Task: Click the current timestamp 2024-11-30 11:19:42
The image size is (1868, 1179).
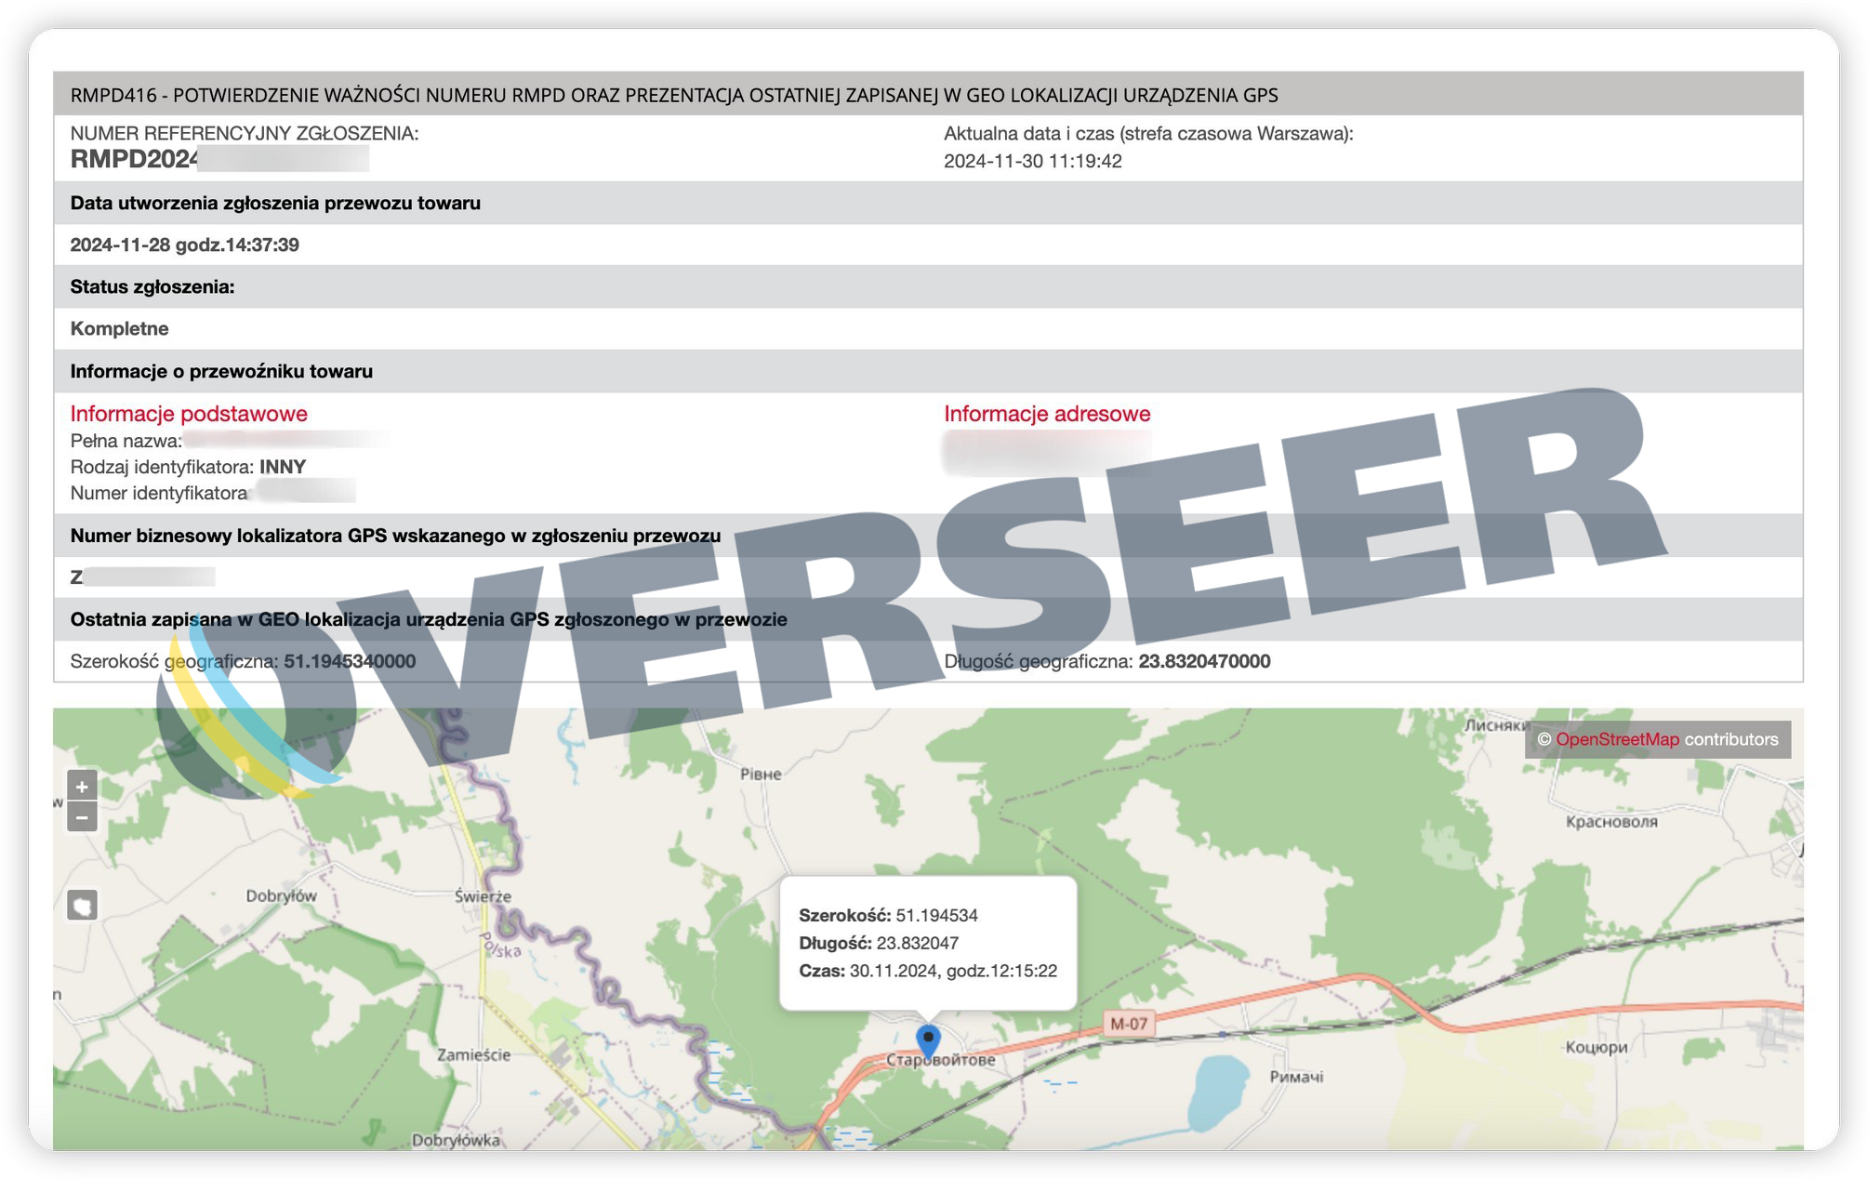Action: coord(1033,161)
